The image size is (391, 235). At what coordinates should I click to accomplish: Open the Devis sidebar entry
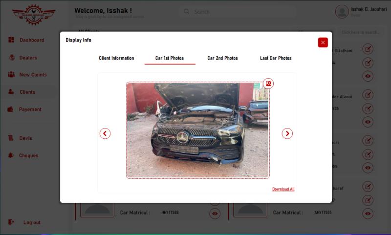tap(26, 138)
